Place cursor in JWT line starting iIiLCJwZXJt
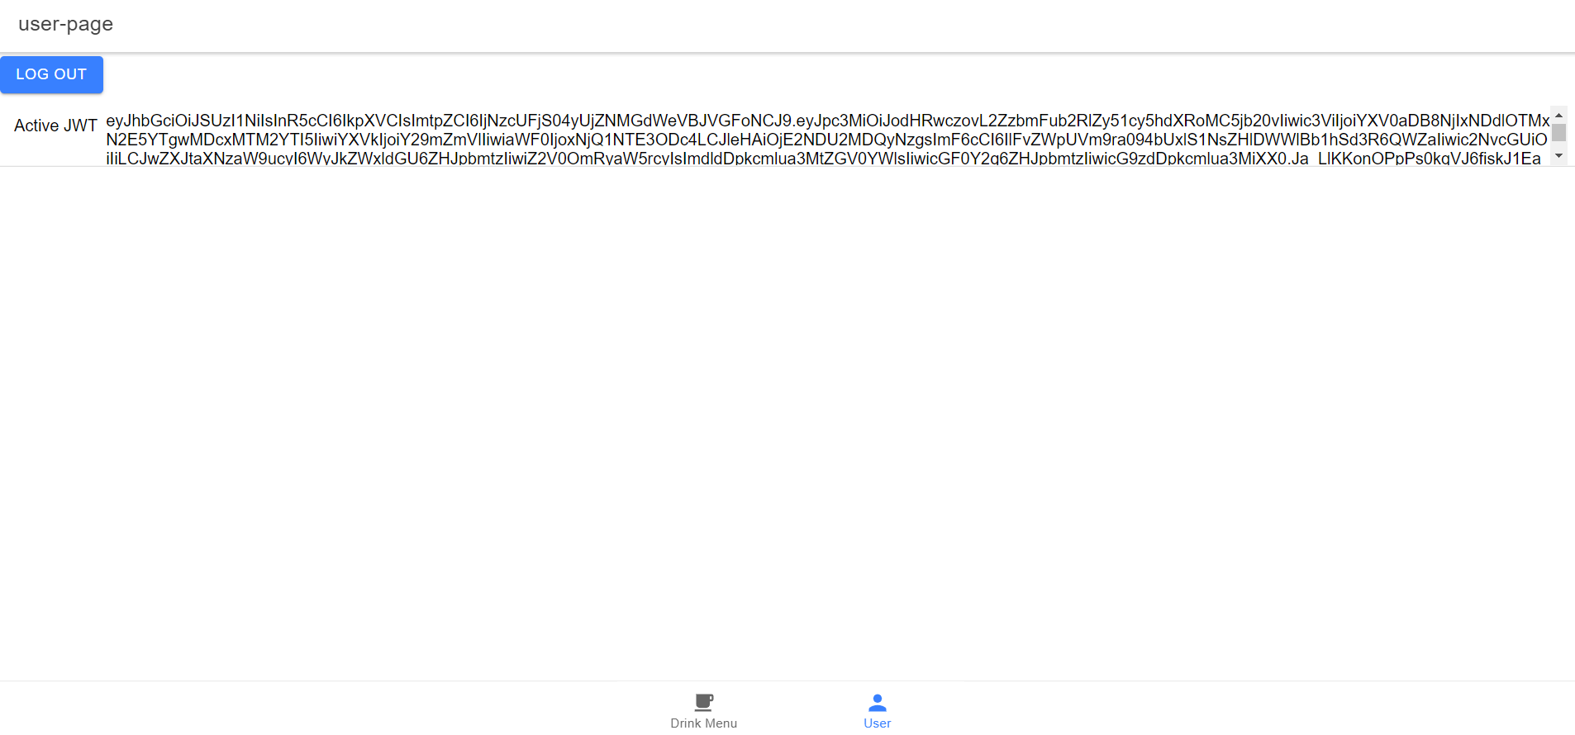This screenshot has height=735, width=1575. coord(823,159)
